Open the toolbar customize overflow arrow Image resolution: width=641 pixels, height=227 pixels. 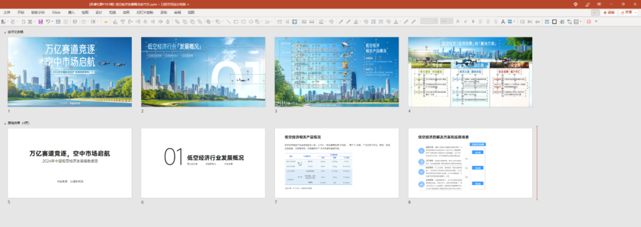[596, 21]
